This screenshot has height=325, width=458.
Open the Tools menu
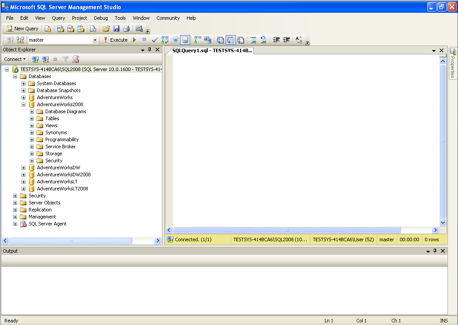click(120, 18)
